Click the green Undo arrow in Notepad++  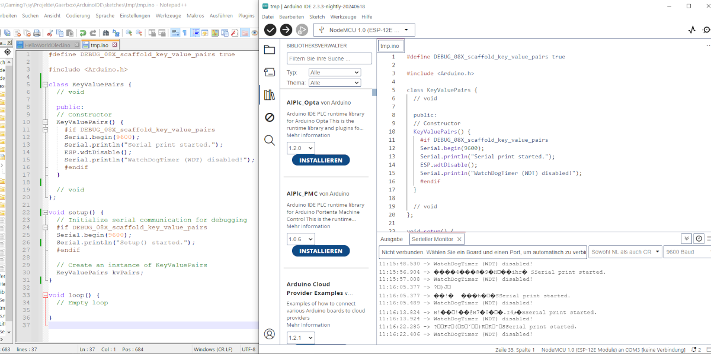pyautogui.click(x=83, y=33)
